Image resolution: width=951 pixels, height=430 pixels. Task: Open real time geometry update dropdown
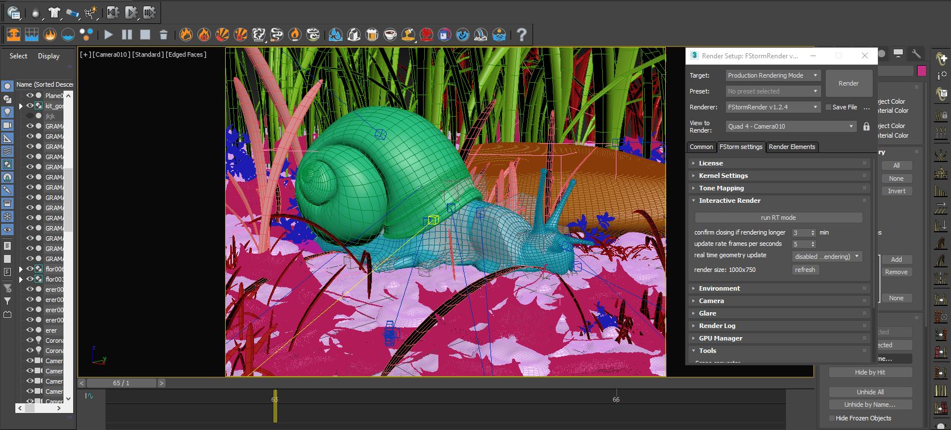pyautogui.click(x=827, y=257)
